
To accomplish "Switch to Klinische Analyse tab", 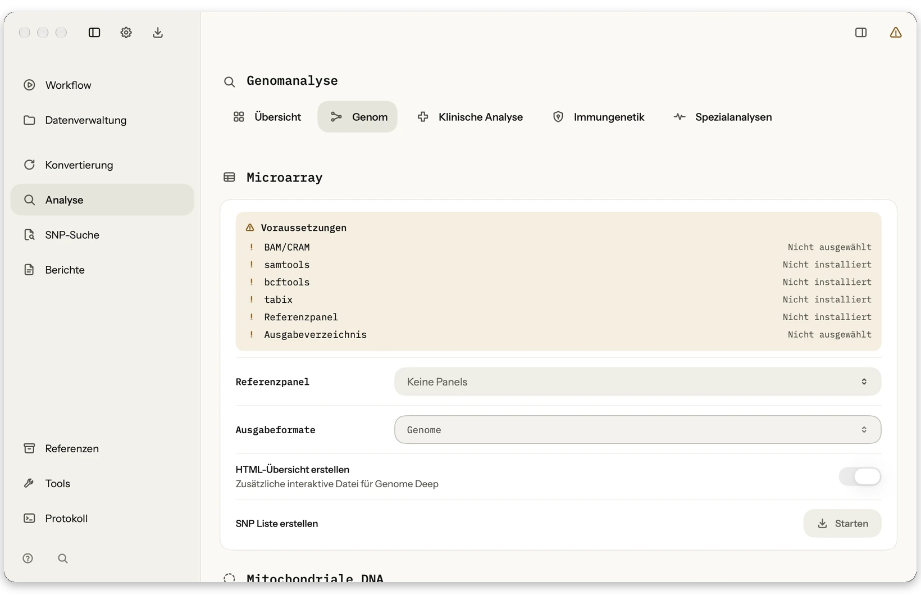I will click(x=471, y=117).
